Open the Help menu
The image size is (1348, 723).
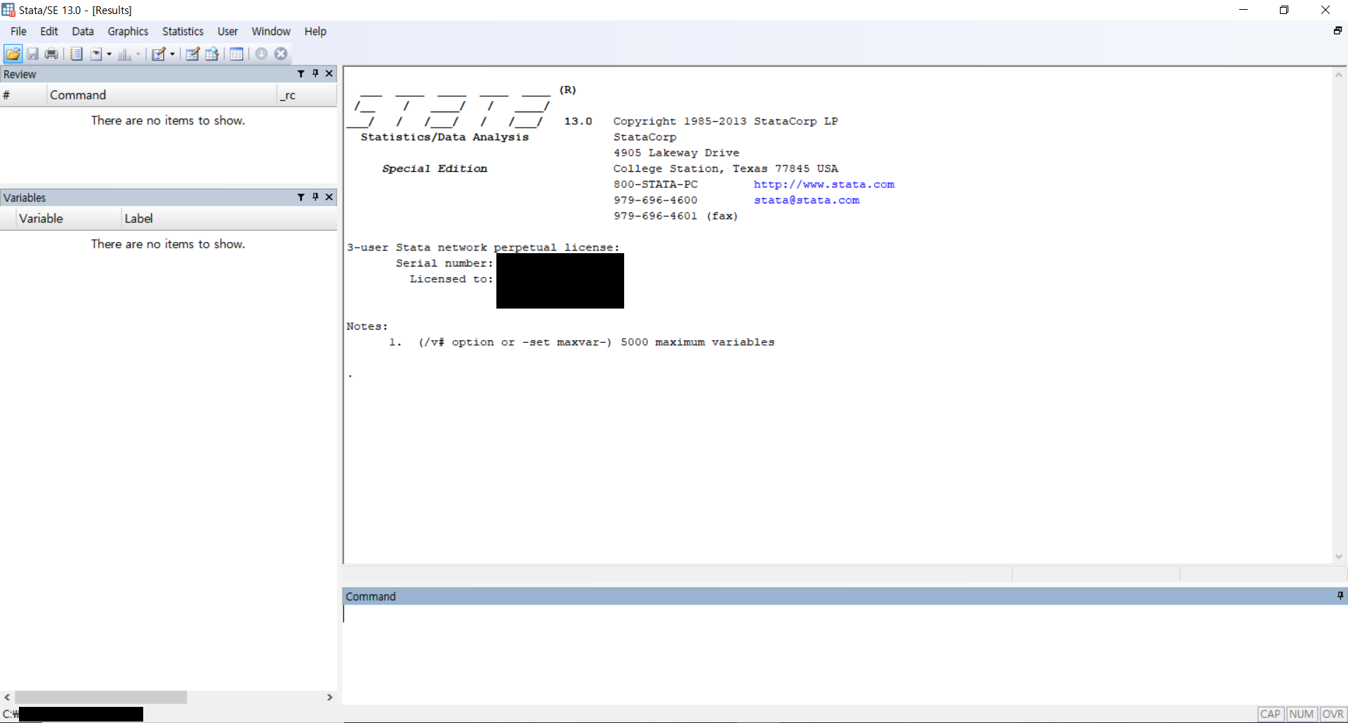click(315, 32)
